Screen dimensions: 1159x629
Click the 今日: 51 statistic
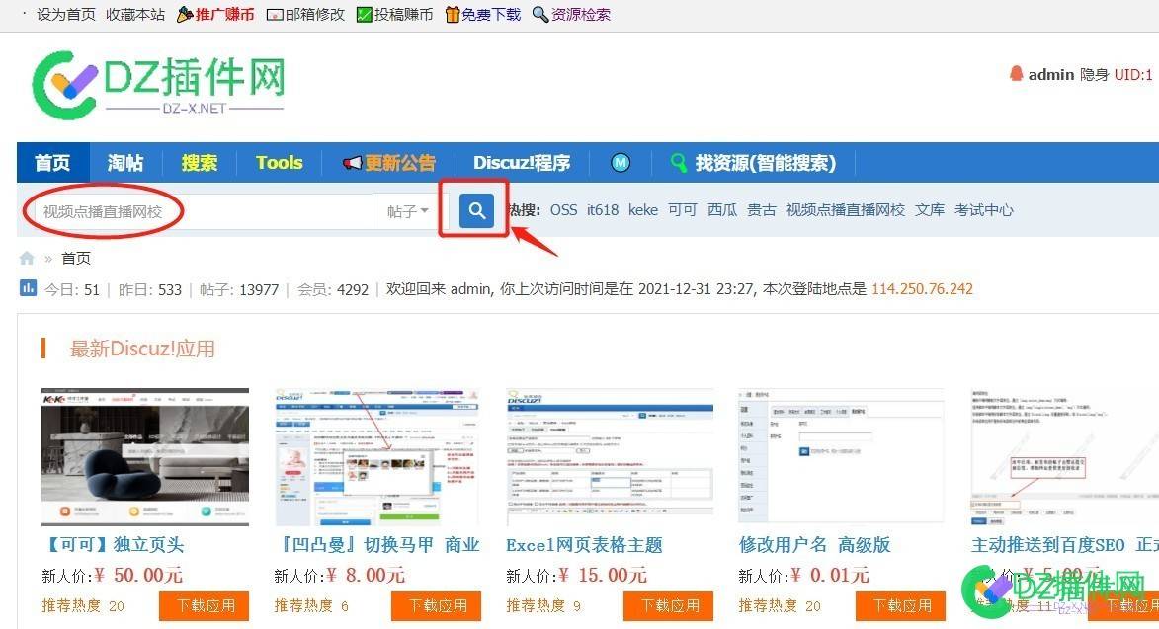[72, 289]
